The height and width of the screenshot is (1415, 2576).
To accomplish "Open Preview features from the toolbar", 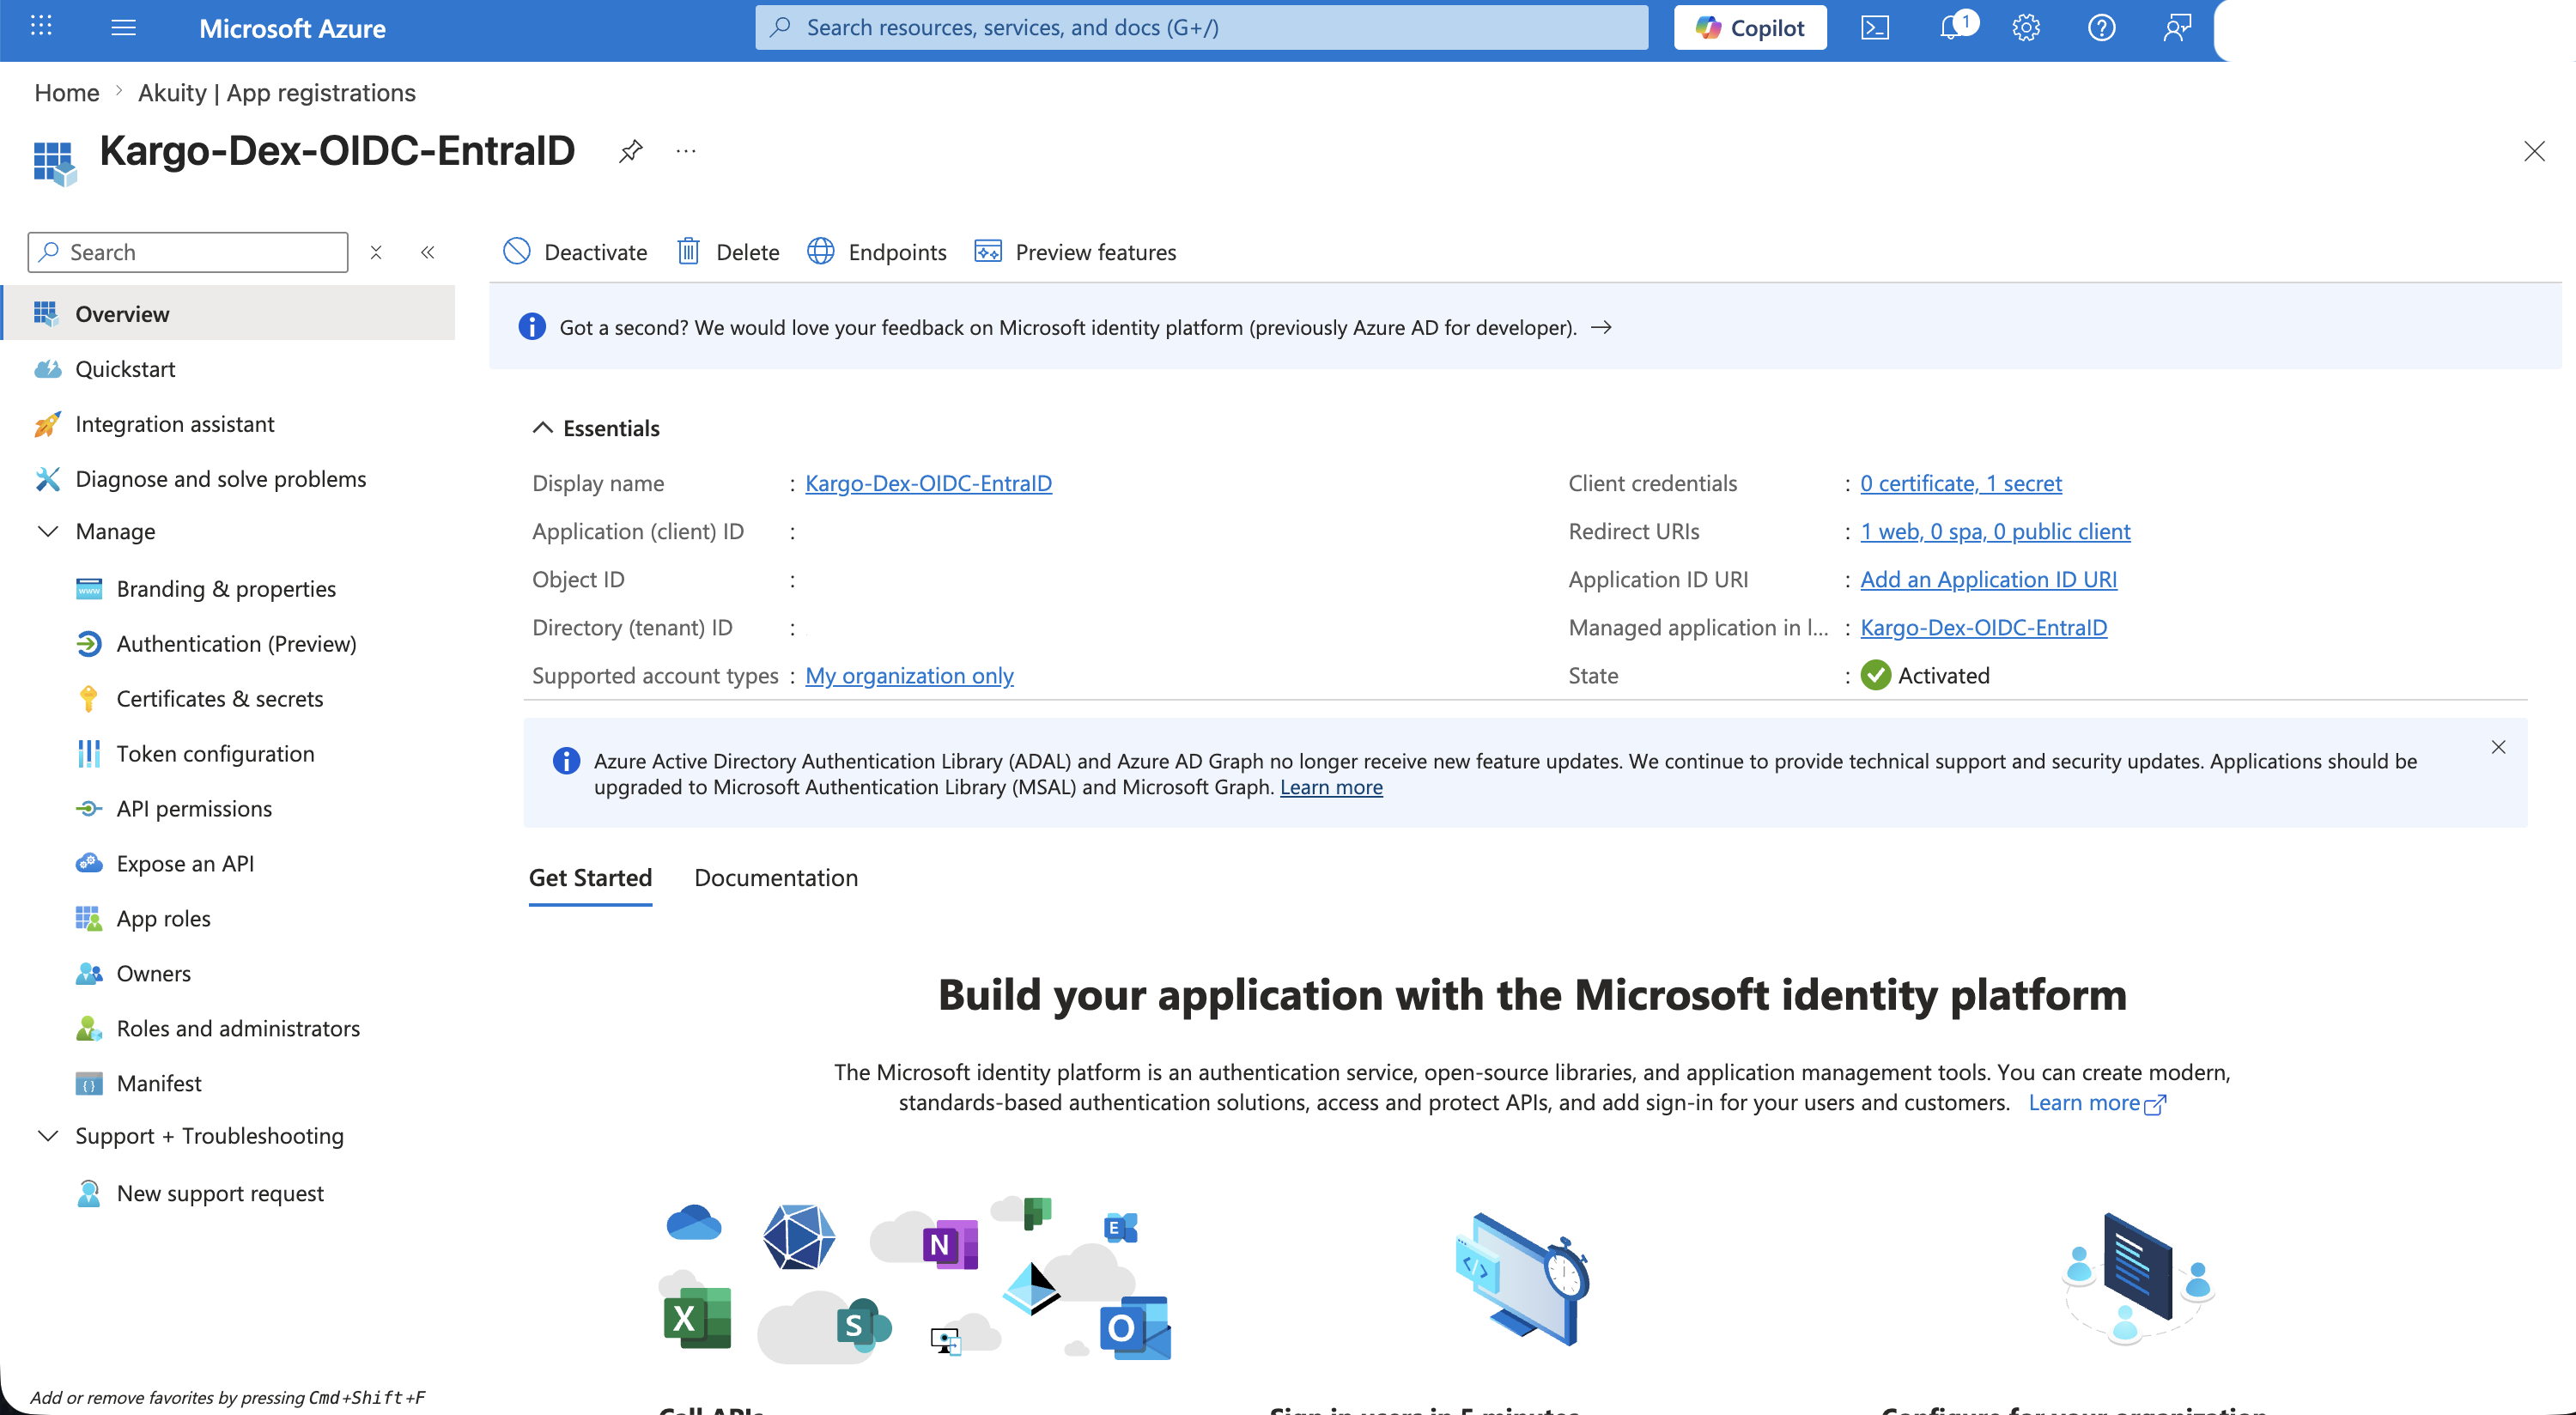I will 1075,252.
